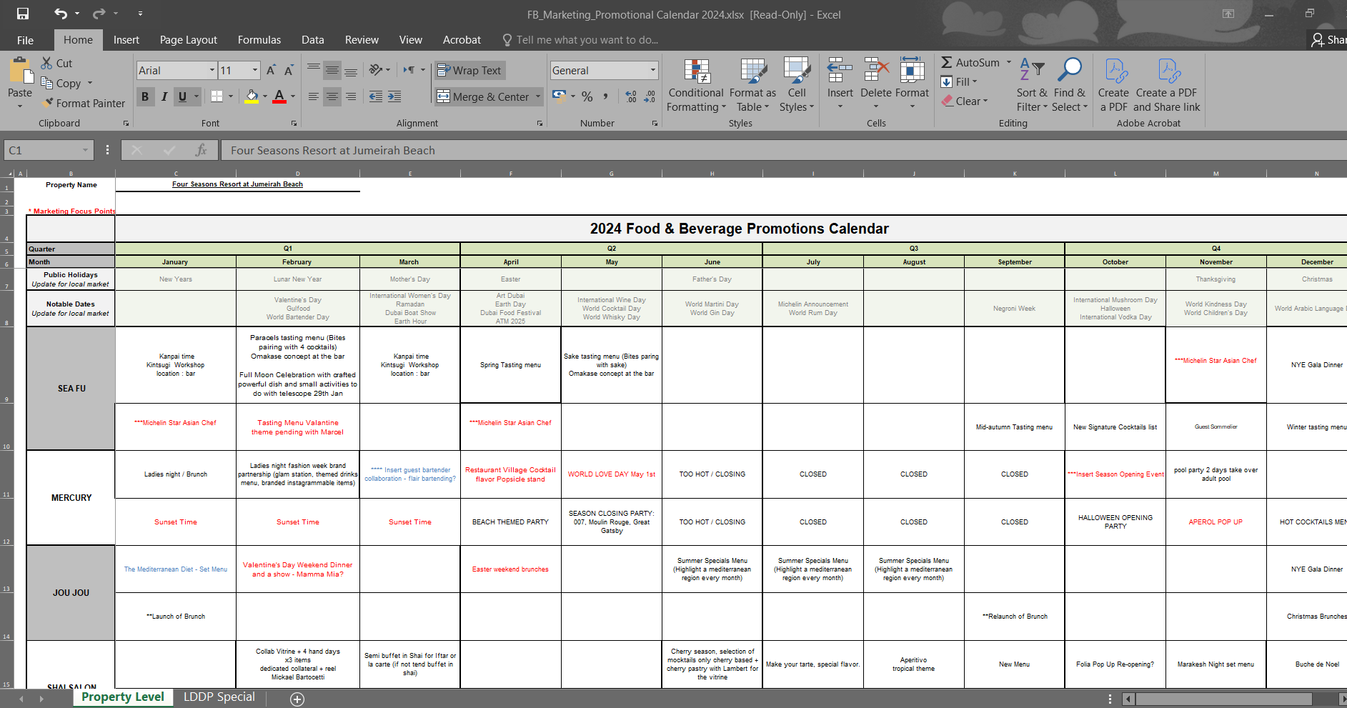Open the Formulas tab
This screenshot has height=708, width=1347.
(x=259, y=40)
